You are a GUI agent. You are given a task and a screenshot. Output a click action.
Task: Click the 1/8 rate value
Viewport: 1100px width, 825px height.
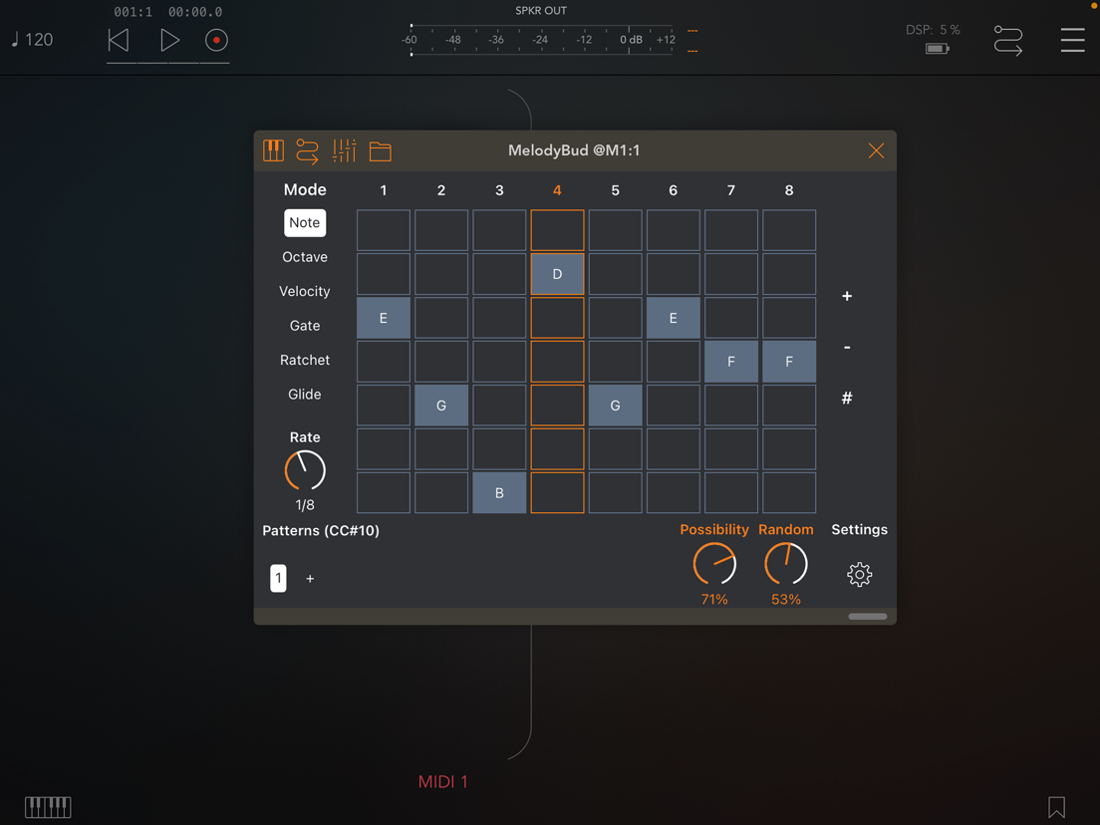305,505
